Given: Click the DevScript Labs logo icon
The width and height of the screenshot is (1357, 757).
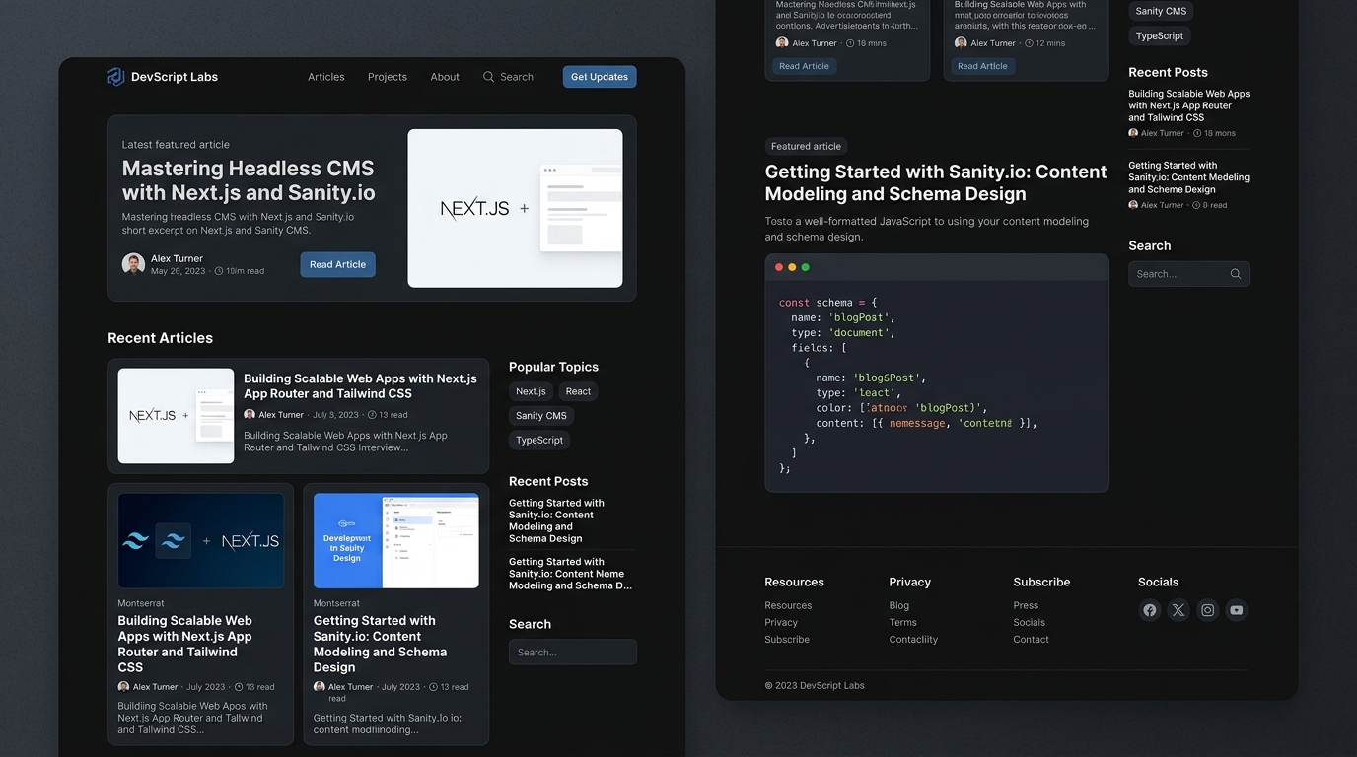Looking at the screenshot, I should point(115,77).
